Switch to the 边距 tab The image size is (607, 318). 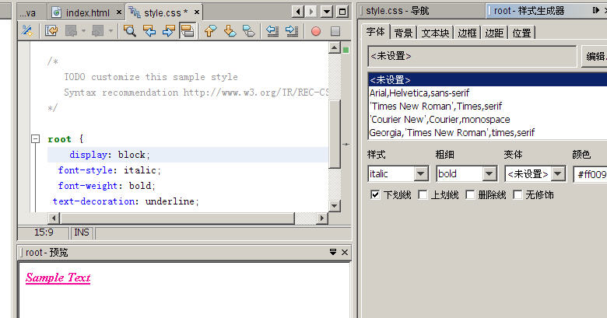coord(494,33)
